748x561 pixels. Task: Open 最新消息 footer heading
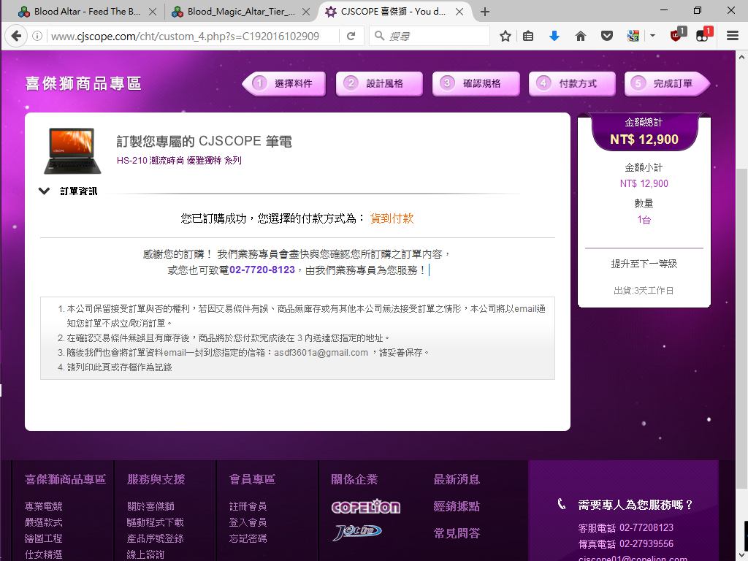click(x=457, y=479)
